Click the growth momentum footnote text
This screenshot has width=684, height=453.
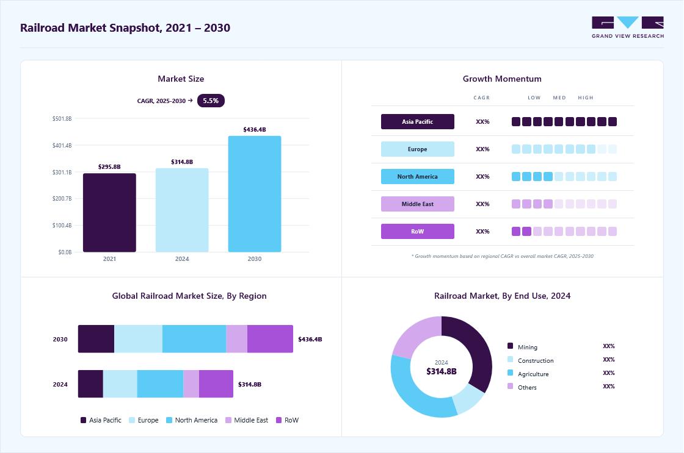(502, 256)
